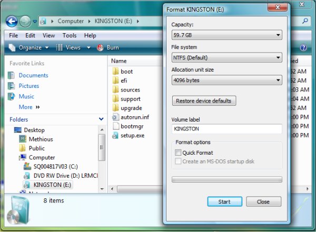Collapse the Folders pane chevron
Viewport: 316px width, 232px height.
101,119
